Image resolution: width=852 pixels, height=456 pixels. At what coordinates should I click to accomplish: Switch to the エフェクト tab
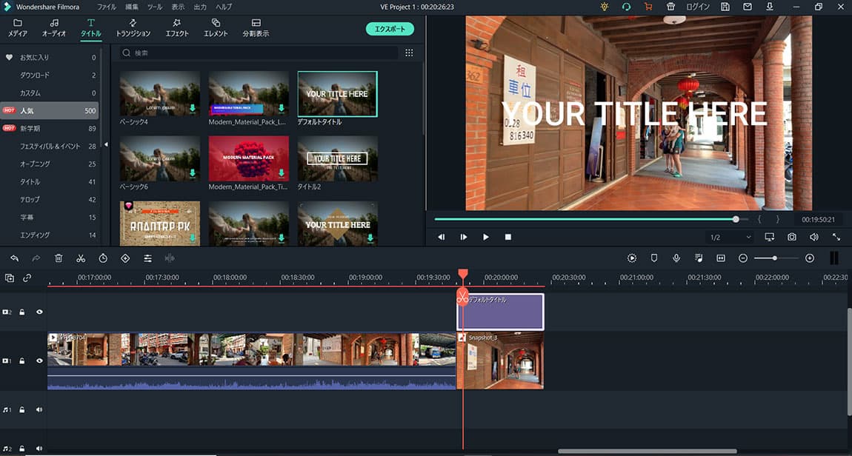coord(177,28)
